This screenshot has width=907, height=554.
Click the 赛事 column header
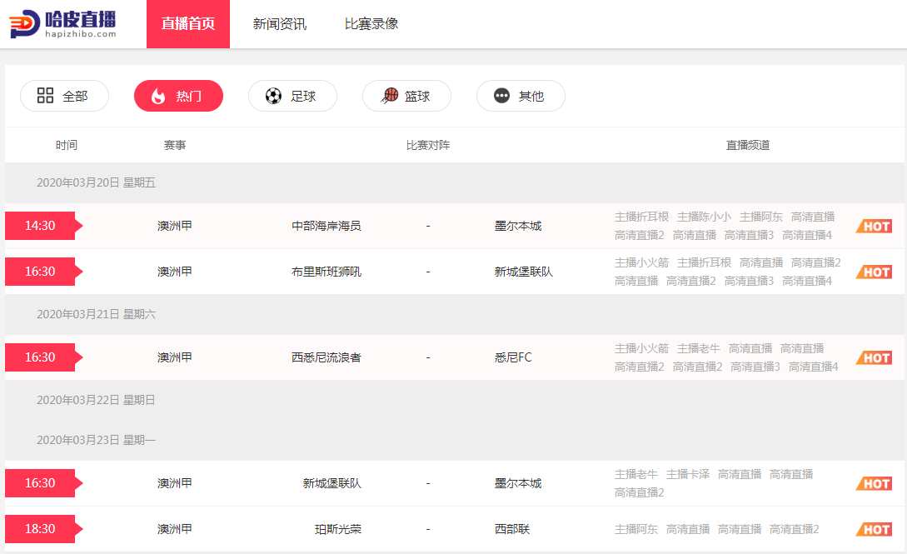pos(175,145)
